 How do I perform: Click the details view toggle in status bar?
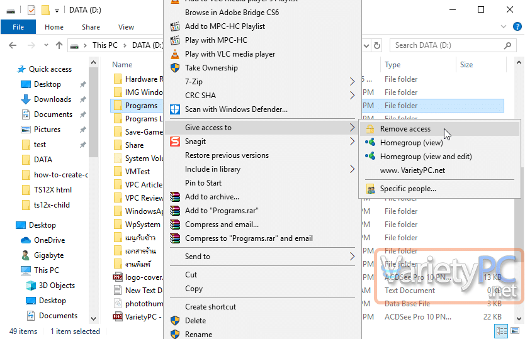(502, 331)
